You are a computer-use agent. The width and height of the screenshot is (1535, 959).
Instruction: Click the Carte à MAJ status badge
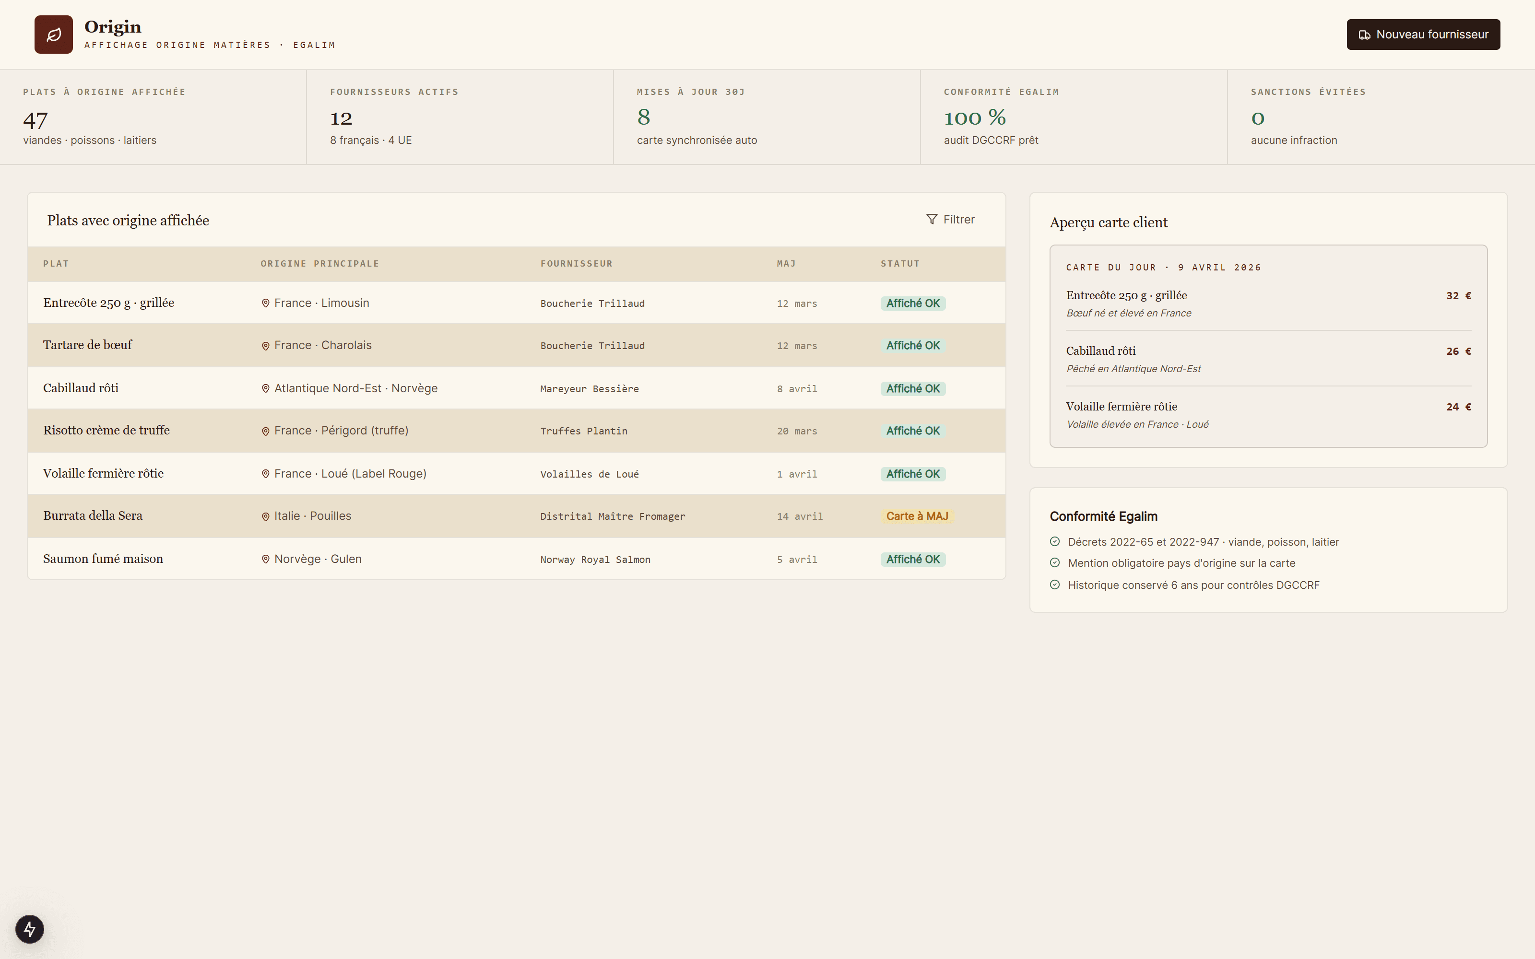pyautogui.click(x=917, y=516)
